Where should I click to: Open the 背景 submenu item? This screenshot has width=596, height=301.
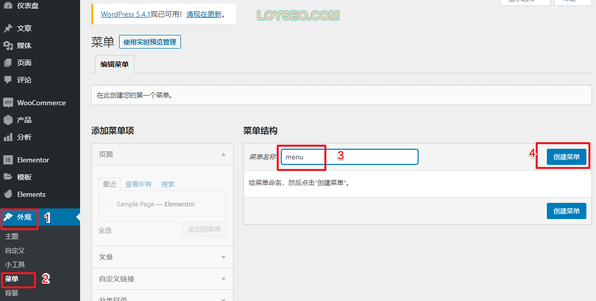click(x=12, y=293)
